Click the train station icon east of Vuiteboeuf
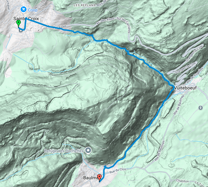Image resolution: width=208 pixels, height=187 pixels. [200, 108]
